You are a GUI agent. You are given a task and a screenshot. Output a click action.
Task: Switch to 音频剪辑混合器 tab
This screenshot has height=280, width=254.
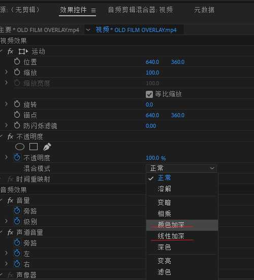pyautogui.click(x=140, y=10)
